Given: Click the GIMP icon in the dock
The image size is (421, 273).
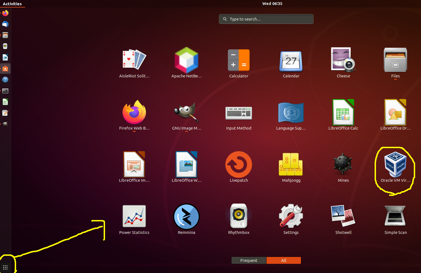Looking at the screenshot, I should [5, 124].
